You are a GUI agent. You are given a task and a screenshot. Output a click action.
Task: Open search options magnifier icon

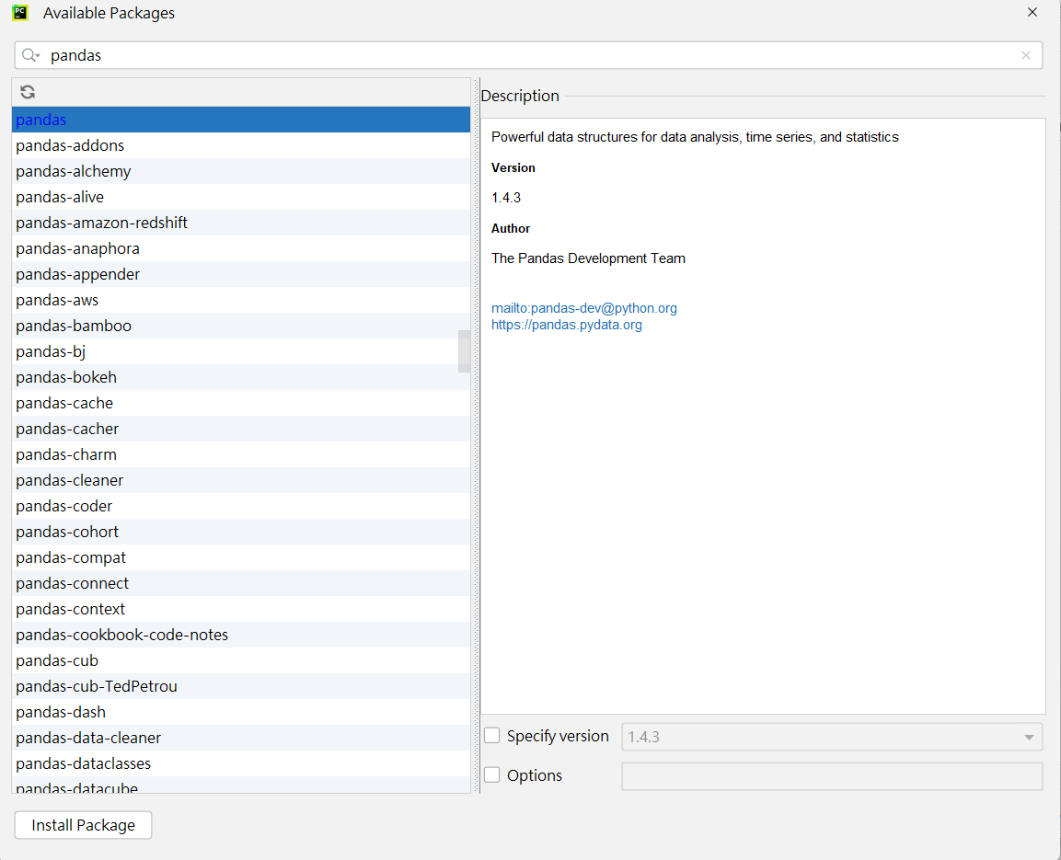(30, 55)
